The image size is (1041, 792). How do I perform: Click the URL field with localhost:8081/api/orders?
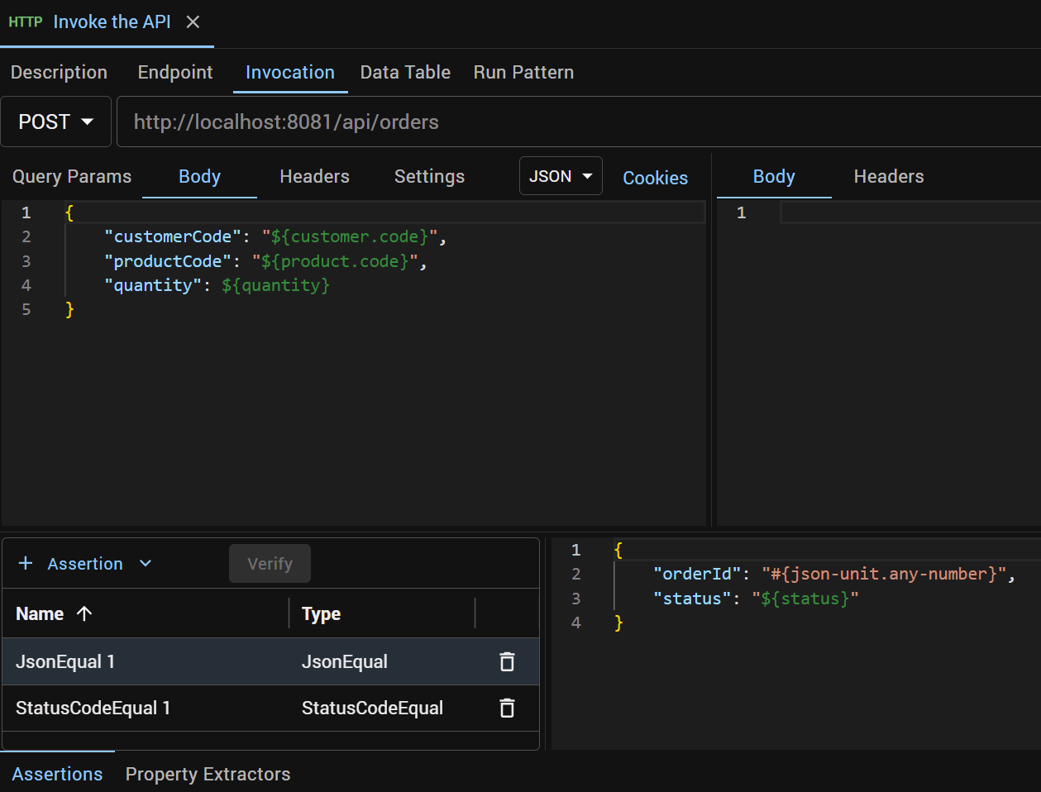pyautogui.click(x=579, y=122)
